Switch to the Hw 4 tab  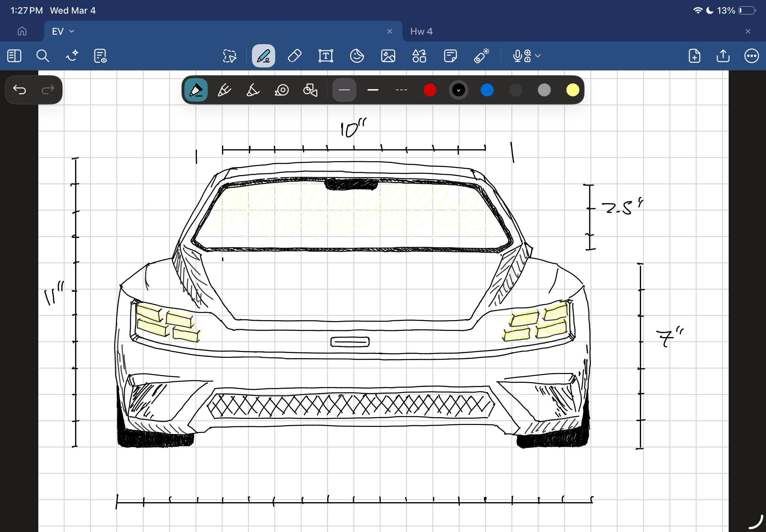coord(421,31)
